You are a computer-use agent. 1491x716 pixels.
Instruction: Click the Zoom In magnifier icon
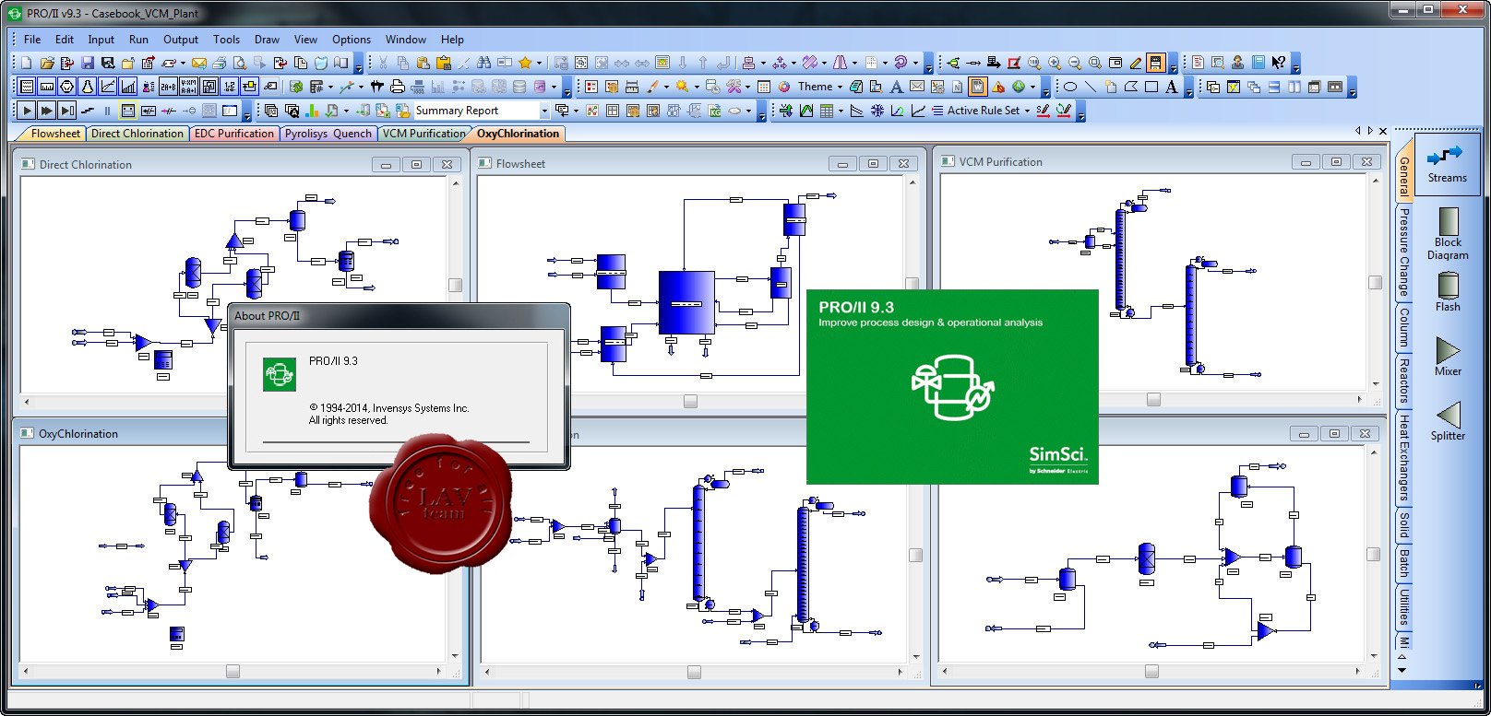(1055, 63)
